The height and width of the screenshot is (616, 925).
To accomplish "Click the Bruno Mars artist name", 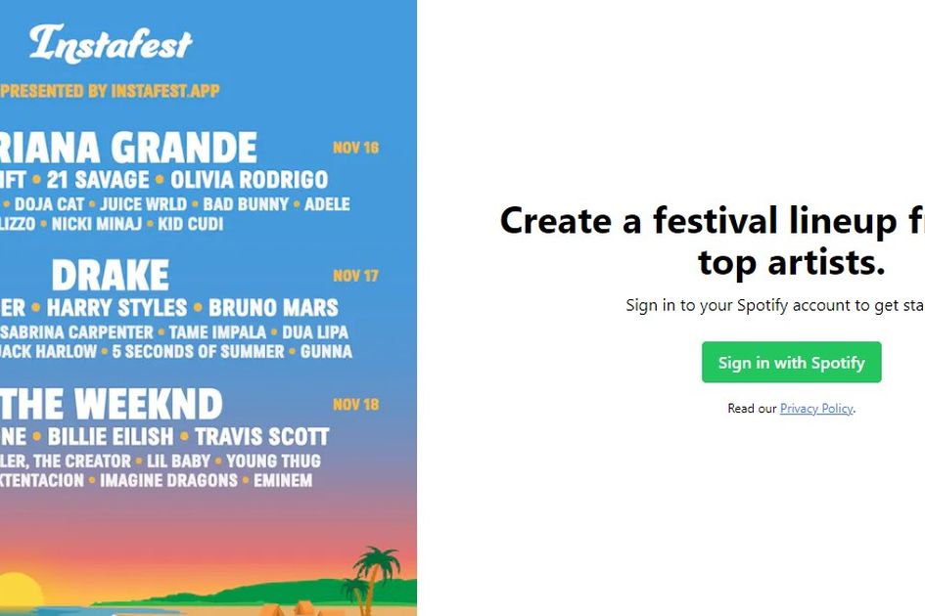I will [273, 308].
